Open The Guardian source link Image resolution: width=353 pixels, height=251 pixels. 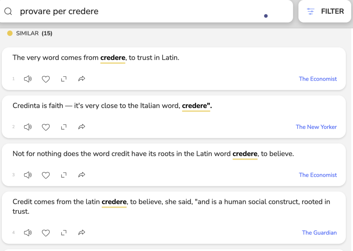pyautogui.click(x=319, y=233)
